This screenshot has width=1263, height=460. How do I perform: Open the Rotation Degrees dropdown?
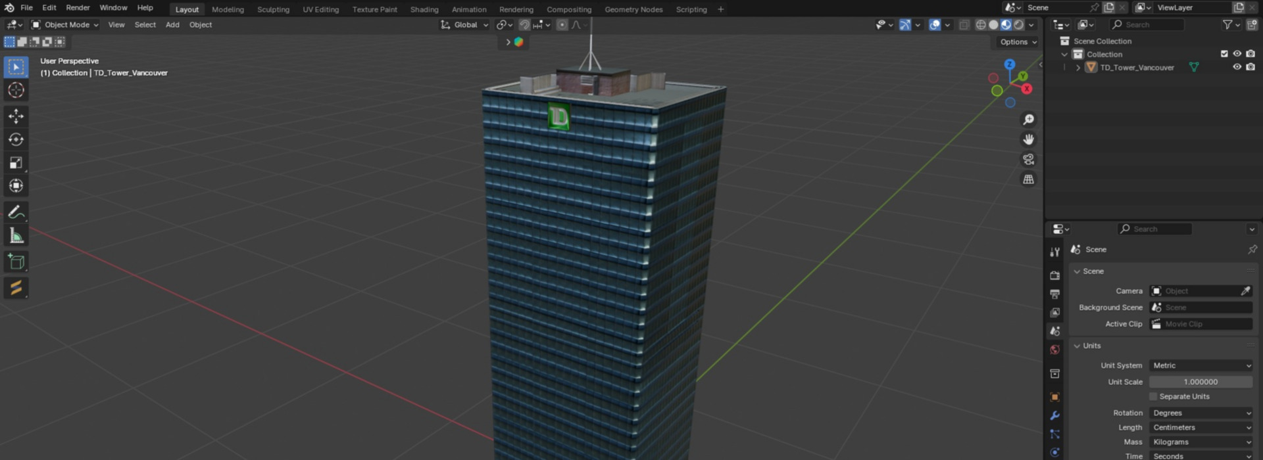(x=1201, y=413)
